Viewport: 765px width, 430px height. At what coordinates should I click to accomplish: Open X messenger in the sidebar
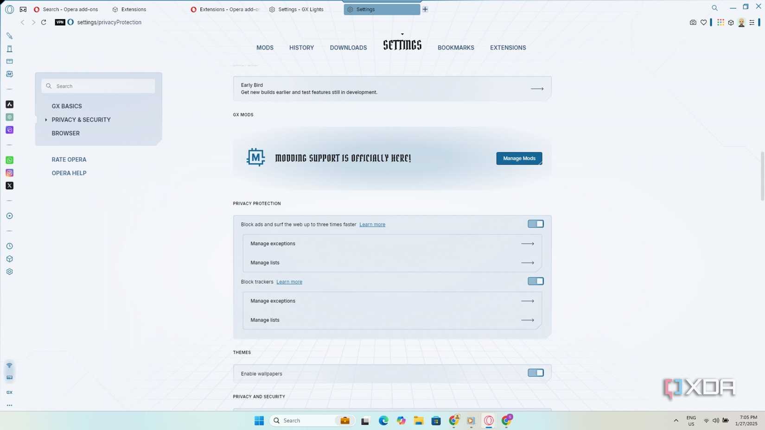9,185
